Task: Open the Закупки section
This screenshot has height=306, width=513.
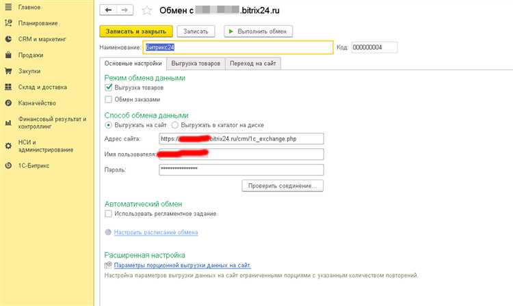Action: (x=29, y=71)
